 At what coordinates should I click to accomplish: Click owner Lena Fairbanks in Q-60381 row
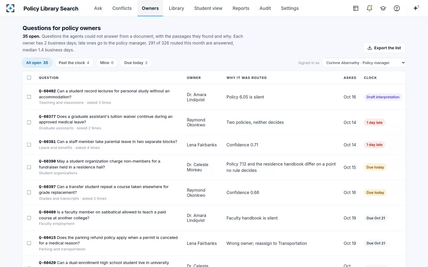pos(202,145)
